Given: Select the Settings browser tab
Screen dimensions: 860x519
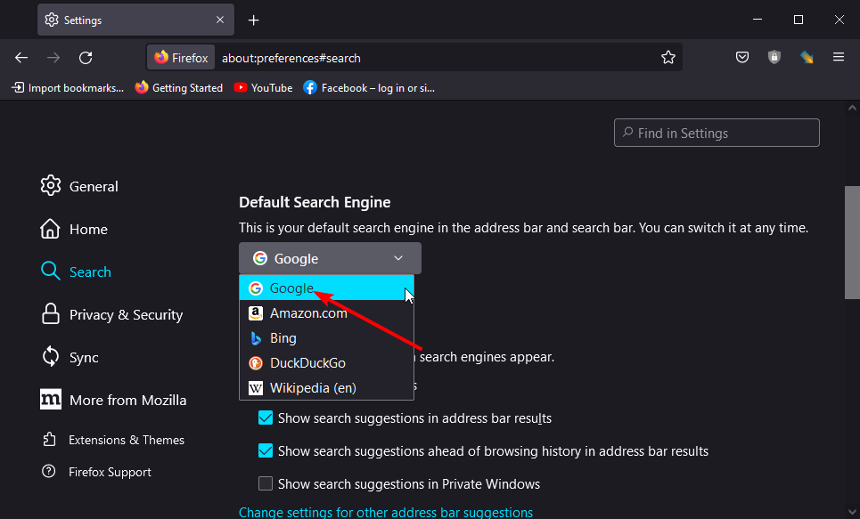Looking at the screenshot, I should pos(135,20).
